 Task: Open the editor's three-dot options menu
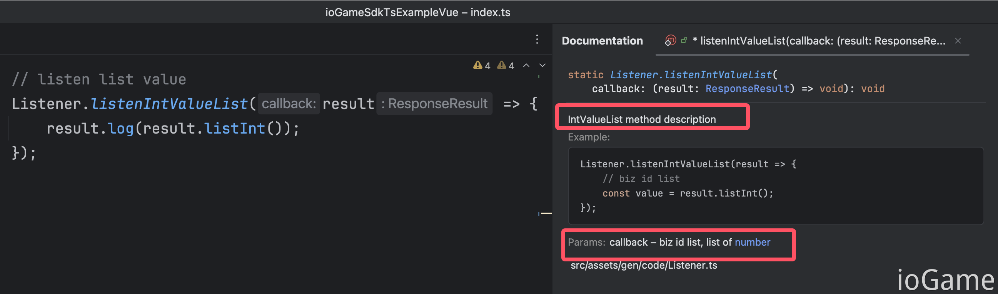pos(537,39)
